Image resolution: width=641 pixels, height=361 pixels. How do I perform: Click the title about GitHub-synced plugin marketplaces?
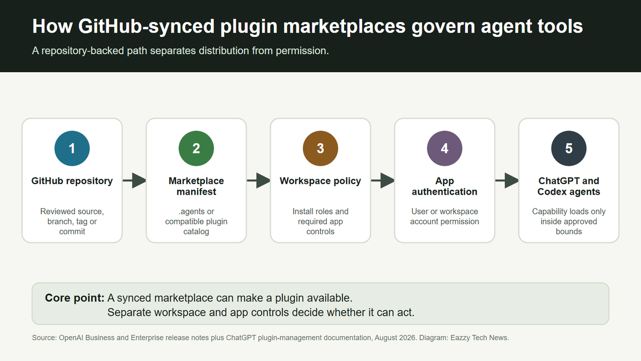click(307, 27)
